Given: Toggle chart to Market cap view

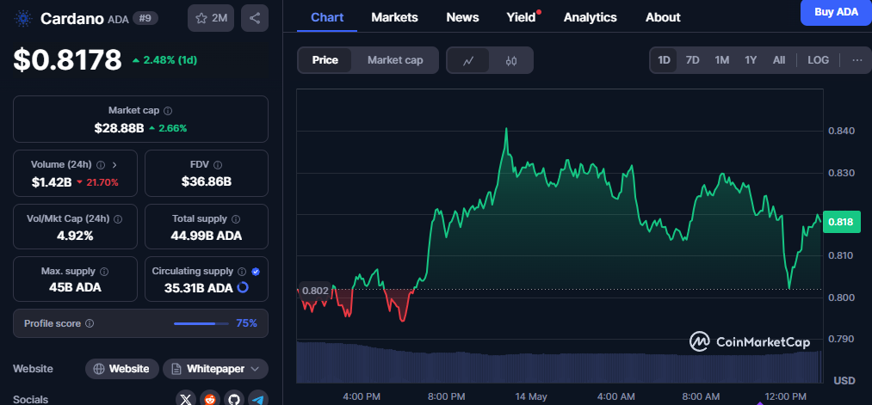Looking at the screenshot, I should tap(395, 60).
